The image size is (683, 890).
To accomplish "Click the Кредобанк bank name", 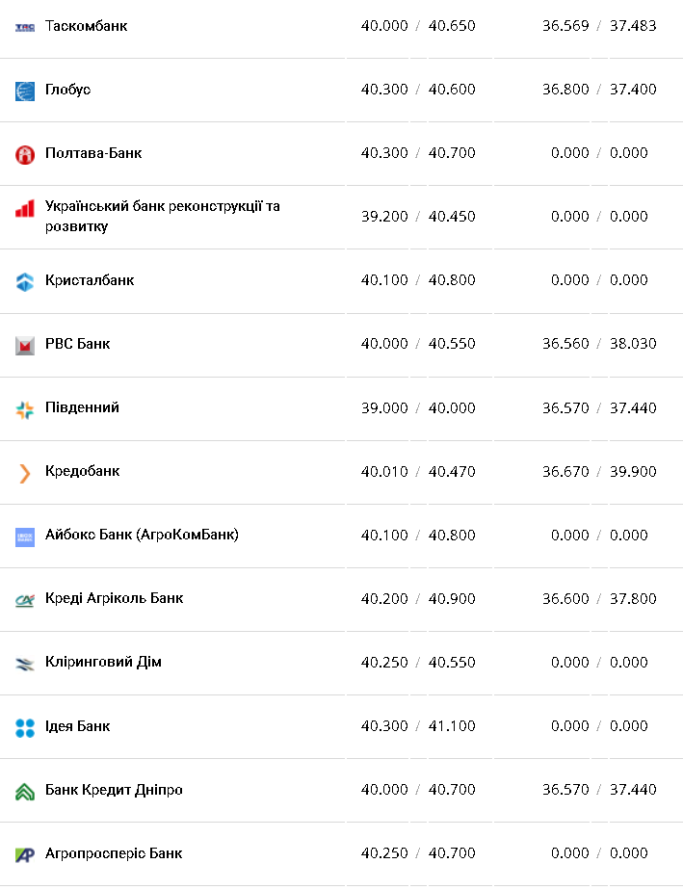I will pyautogui.click(x=82, y=471).
